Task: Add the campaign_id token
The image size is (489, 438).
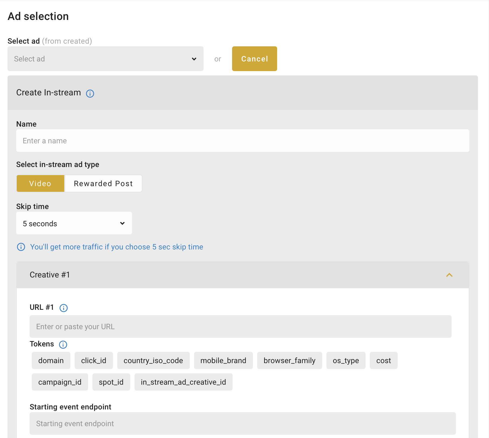Action: point(60,382)
